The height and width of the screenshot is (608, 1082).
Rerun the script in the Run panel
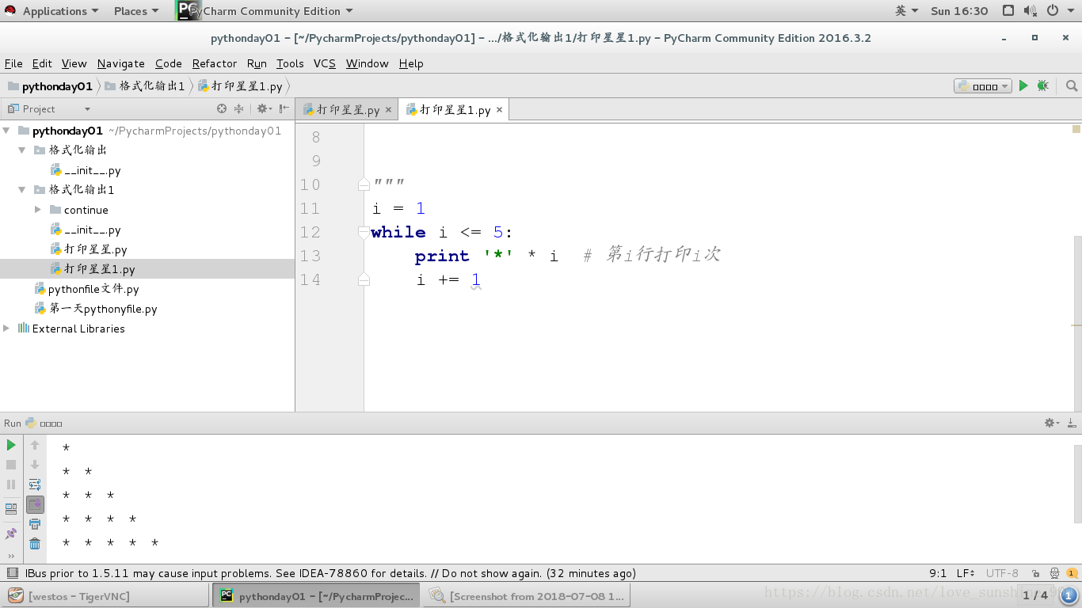[11, 445]
